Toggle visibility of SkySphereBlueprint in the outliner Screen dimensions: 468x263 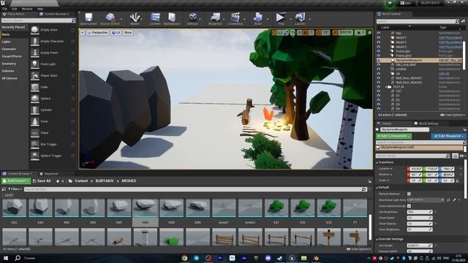point(379,60)
